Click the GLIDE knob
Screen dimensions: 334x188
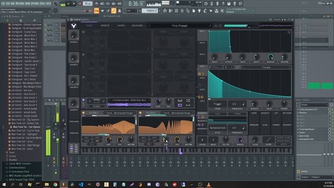(255, 139)
